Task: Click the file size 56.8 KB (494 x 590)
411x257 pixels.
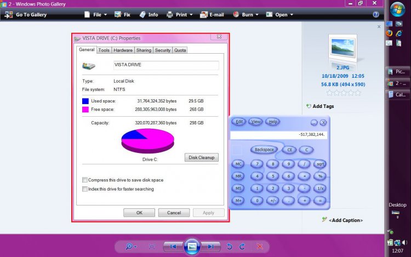Action: tap(343, 84)
